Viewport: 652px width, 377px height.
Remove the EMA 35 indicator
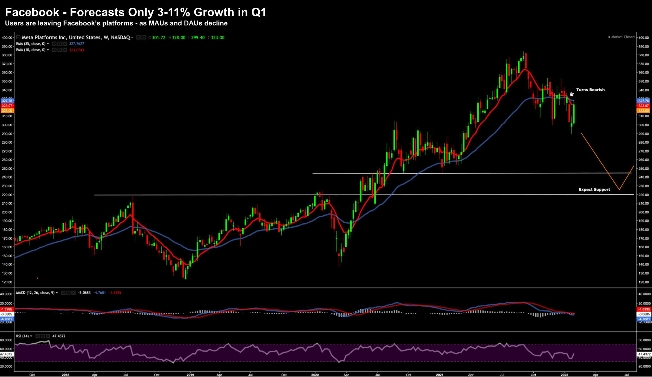click(65, 44)
